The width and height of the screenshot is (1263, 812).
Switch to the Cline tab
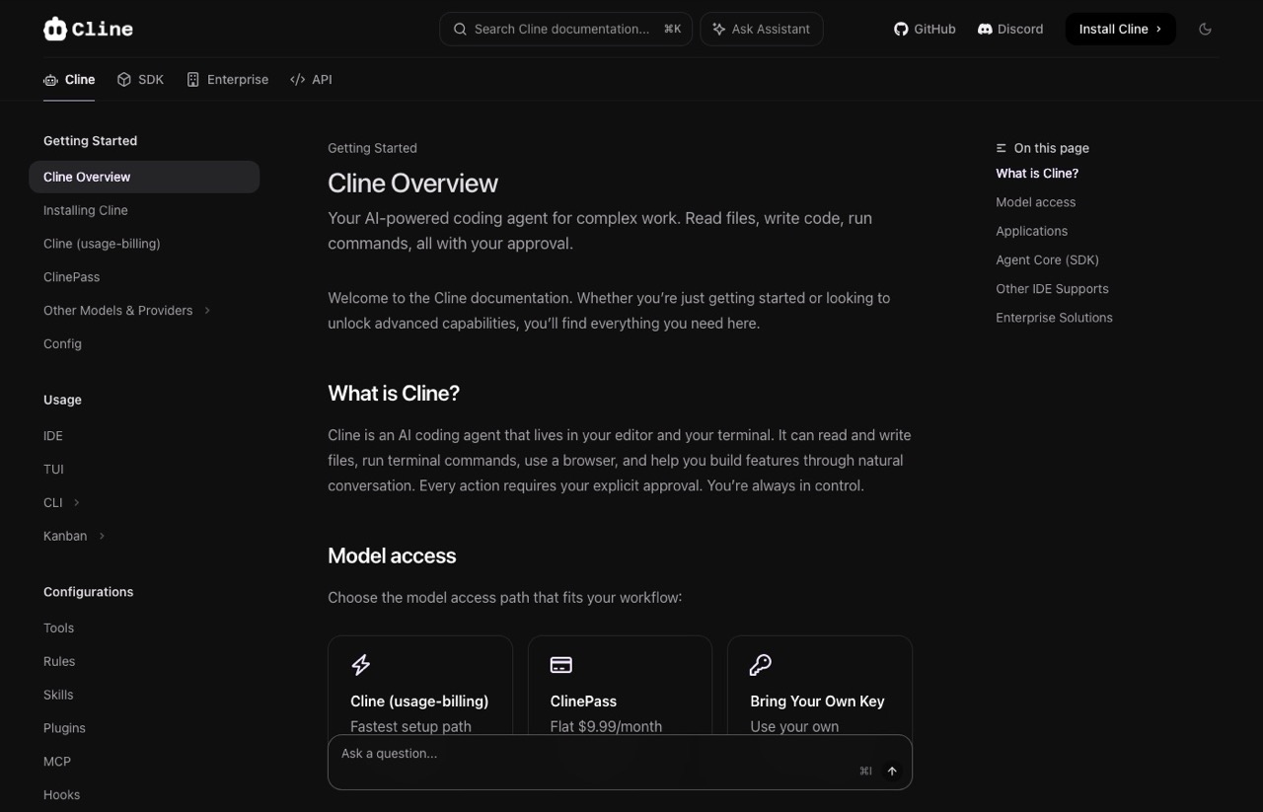[69, 80]
